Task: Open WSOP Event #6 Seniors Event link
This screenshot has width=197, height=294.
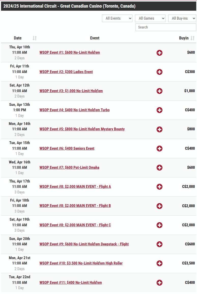Action: pos(67,148)
